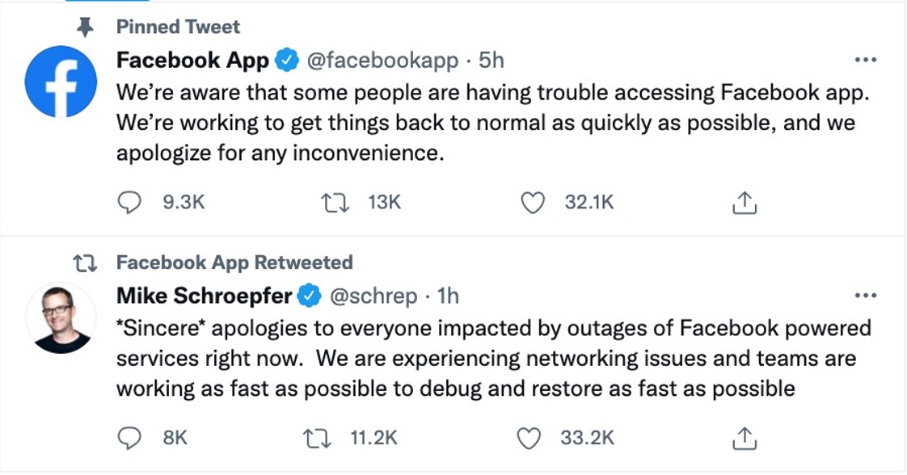Open more options on Facebook App tweet
The width and height of the screenshot is (907, 475).
pyautogui.click(x=866, y=60)
